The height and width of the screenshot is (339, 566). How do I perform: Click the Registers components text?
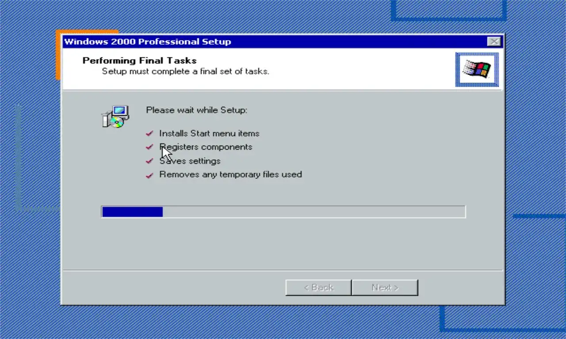[206, 147]
